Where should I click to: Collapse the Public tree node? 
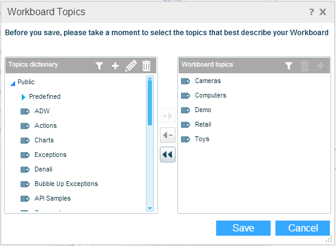13,84
